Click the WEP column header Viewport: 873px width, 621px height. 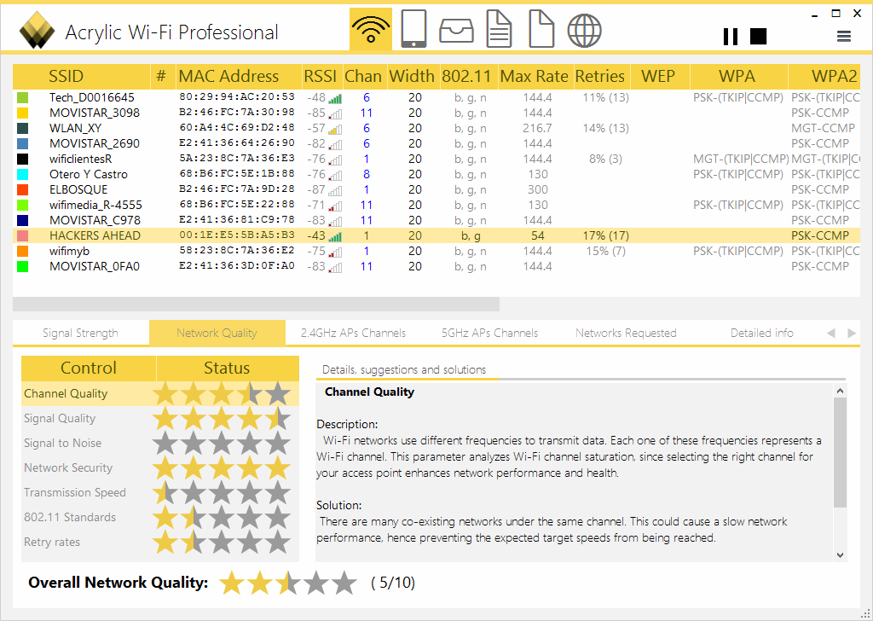(x=660, y=76)
